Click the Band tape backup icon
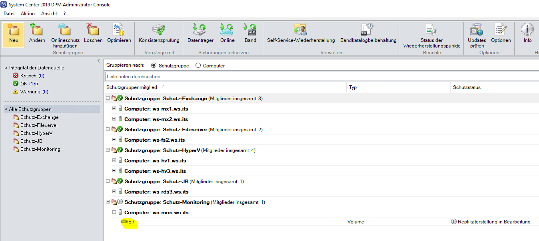 coord(250,30)
